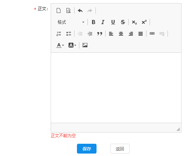The image size is (185, 156).
Task: Apply subscript formatting
Action: click(x=134, y=22)
